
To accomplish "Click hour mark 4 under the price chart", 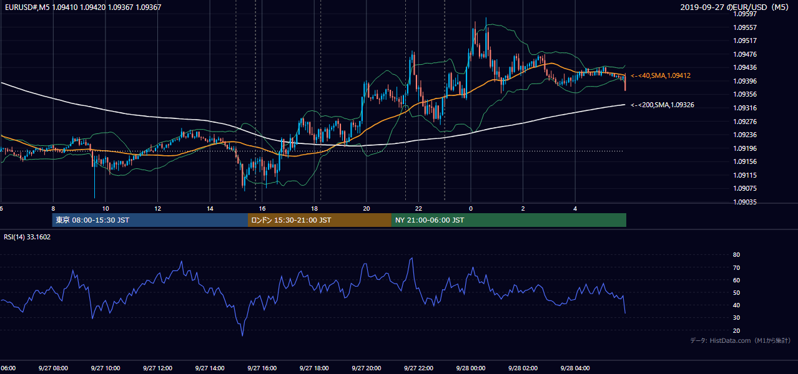I will pos(576,208).
